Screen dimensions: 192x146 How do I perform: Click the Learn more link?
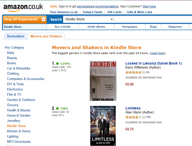[158, 53]
